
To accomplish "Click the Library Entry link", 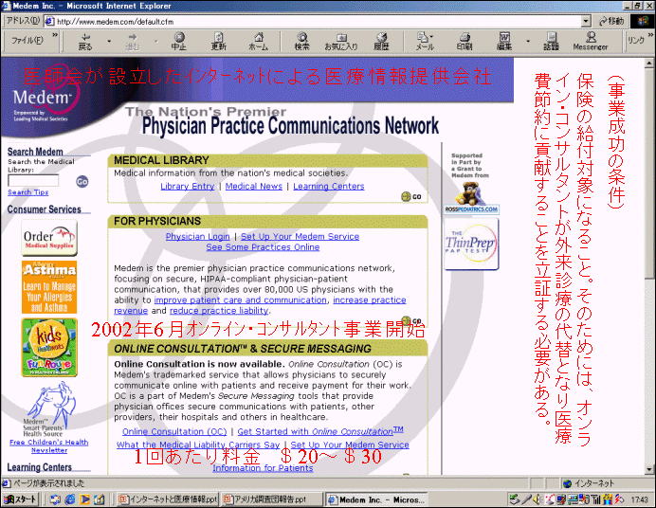I will (188, 187).
